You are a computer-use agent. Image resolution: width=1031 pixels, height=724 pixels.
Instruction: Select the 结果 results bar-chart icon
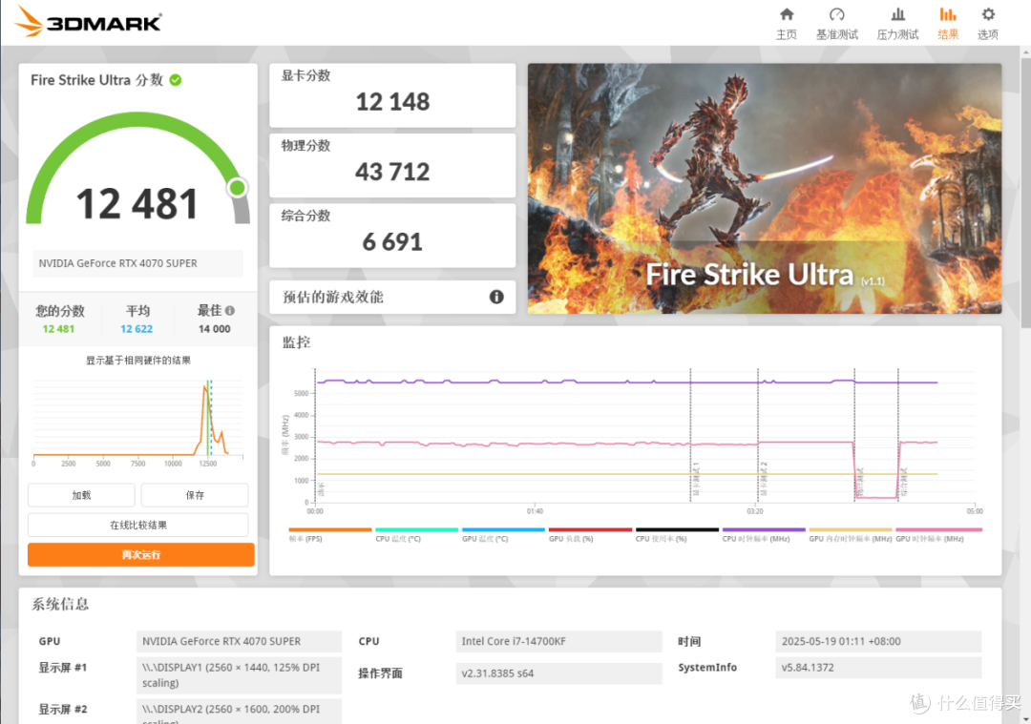[x=948, y=14]
